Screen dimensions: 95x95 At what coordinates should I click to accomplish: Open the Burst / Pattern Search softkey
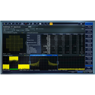point(89,45)
